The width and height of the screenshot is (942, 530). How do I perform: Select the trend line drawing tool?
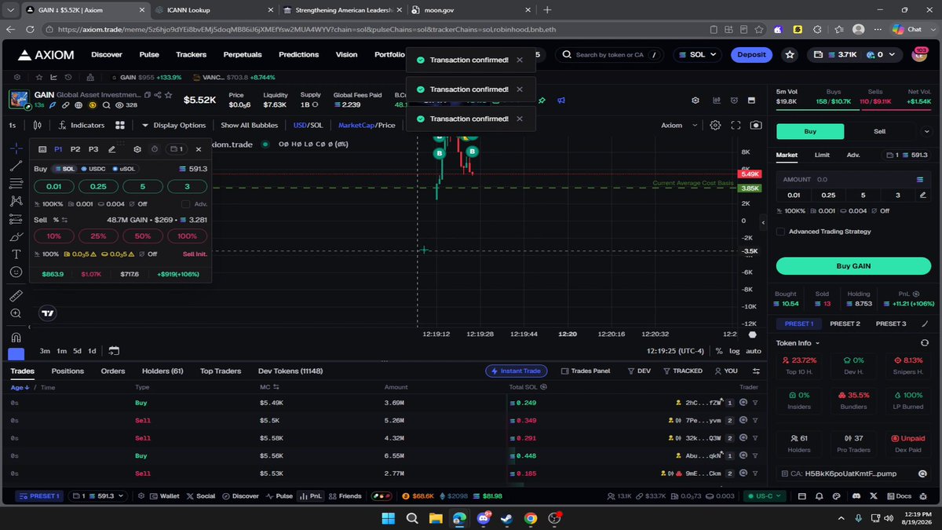point(16,166)
